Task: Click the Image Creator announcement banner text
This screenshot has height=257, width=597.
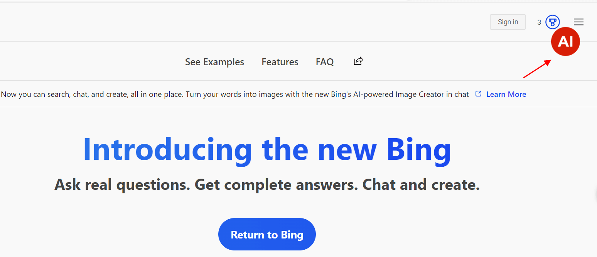Action: pyautogui.click(x=235, y=94)
